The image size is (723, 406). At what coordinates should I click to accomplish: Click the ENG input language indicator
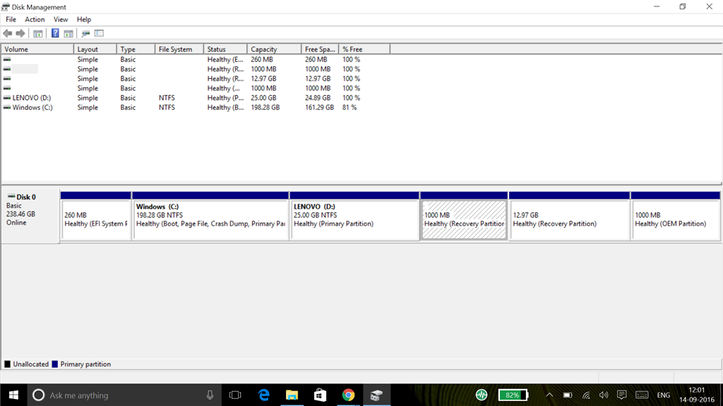pyautogui.click(x=664, y=395)
